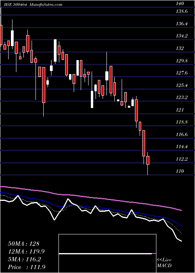Screen dimensions: 195x273
Task: Click the 136.4 price axis label
Action: tap(182, 23)
